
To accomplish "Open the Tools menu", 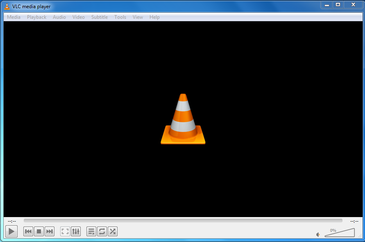I will (x=120, y=17).
